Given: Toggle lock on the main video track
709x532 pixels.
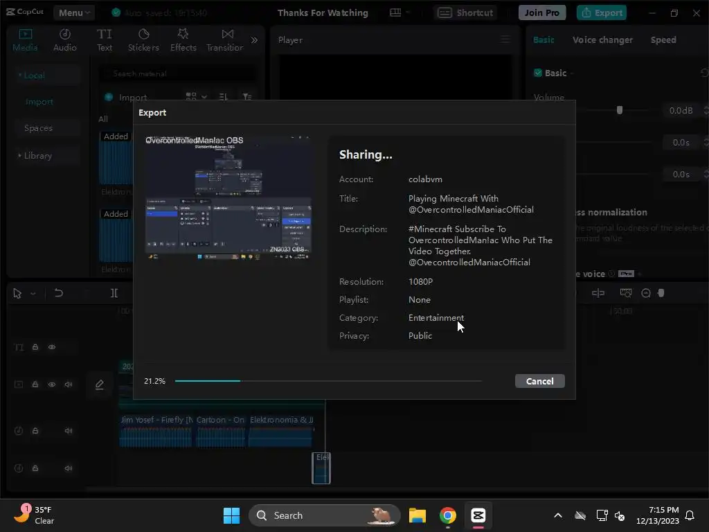Looking at the screenshot, I should coord(35,384).
